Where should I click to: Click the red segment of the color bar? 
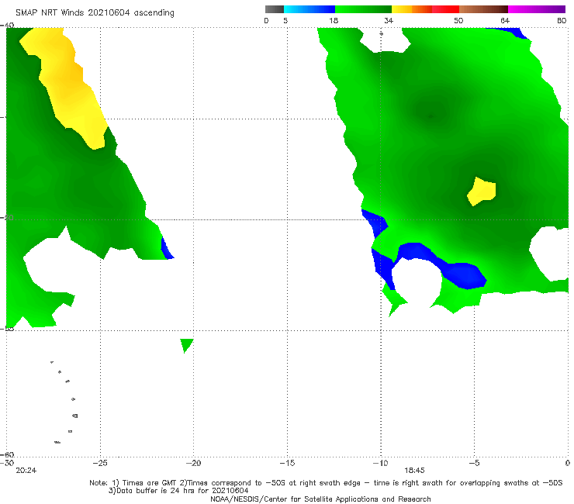click(x=445, y=9)
